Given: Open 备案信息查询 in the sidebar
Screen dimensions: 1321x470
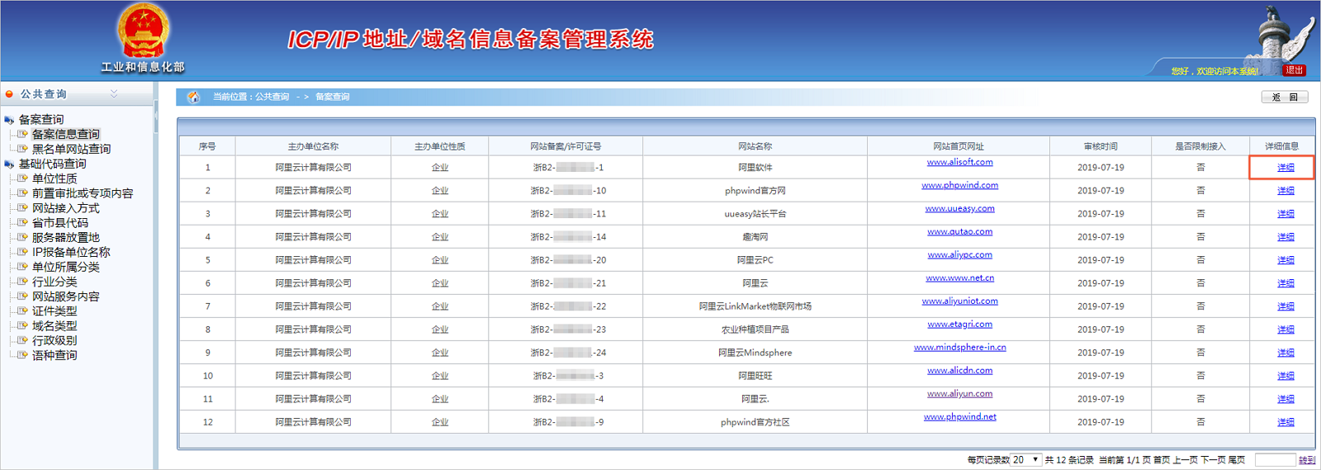Looking at the screenshot, I should click(65, 134).
